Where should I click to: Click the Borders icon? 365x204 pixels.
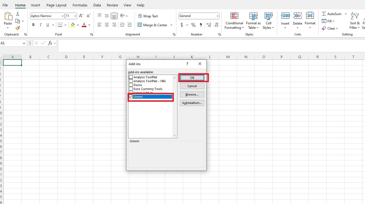60,25
